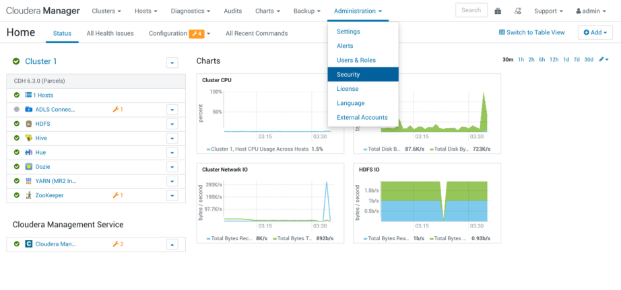Click the ZooKeeper configuration wrench icon
The width and height of the screenshot is (621, 290).
click(x=115, y=195)
